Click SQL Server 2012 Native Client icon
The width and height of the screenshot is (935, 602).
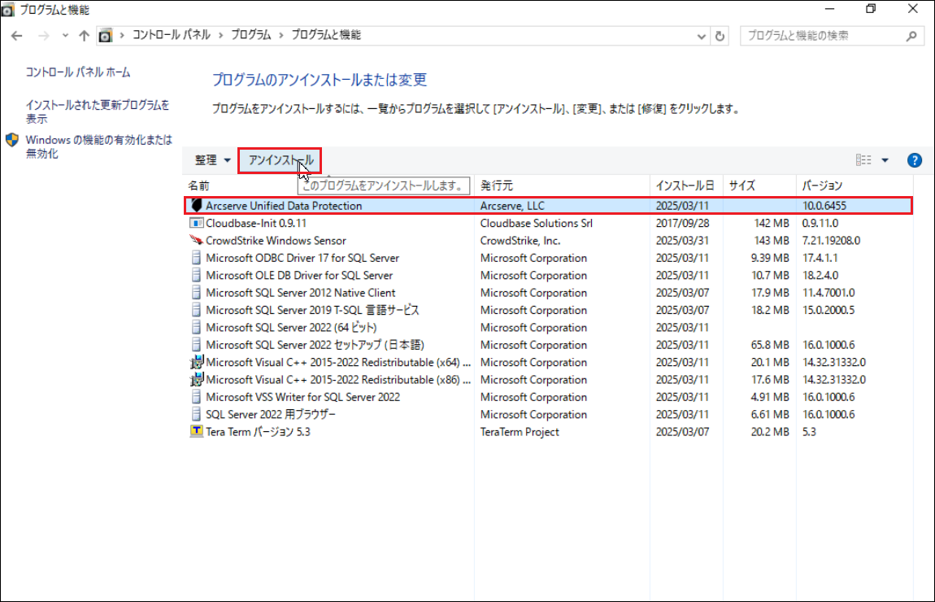coord(196,292)
